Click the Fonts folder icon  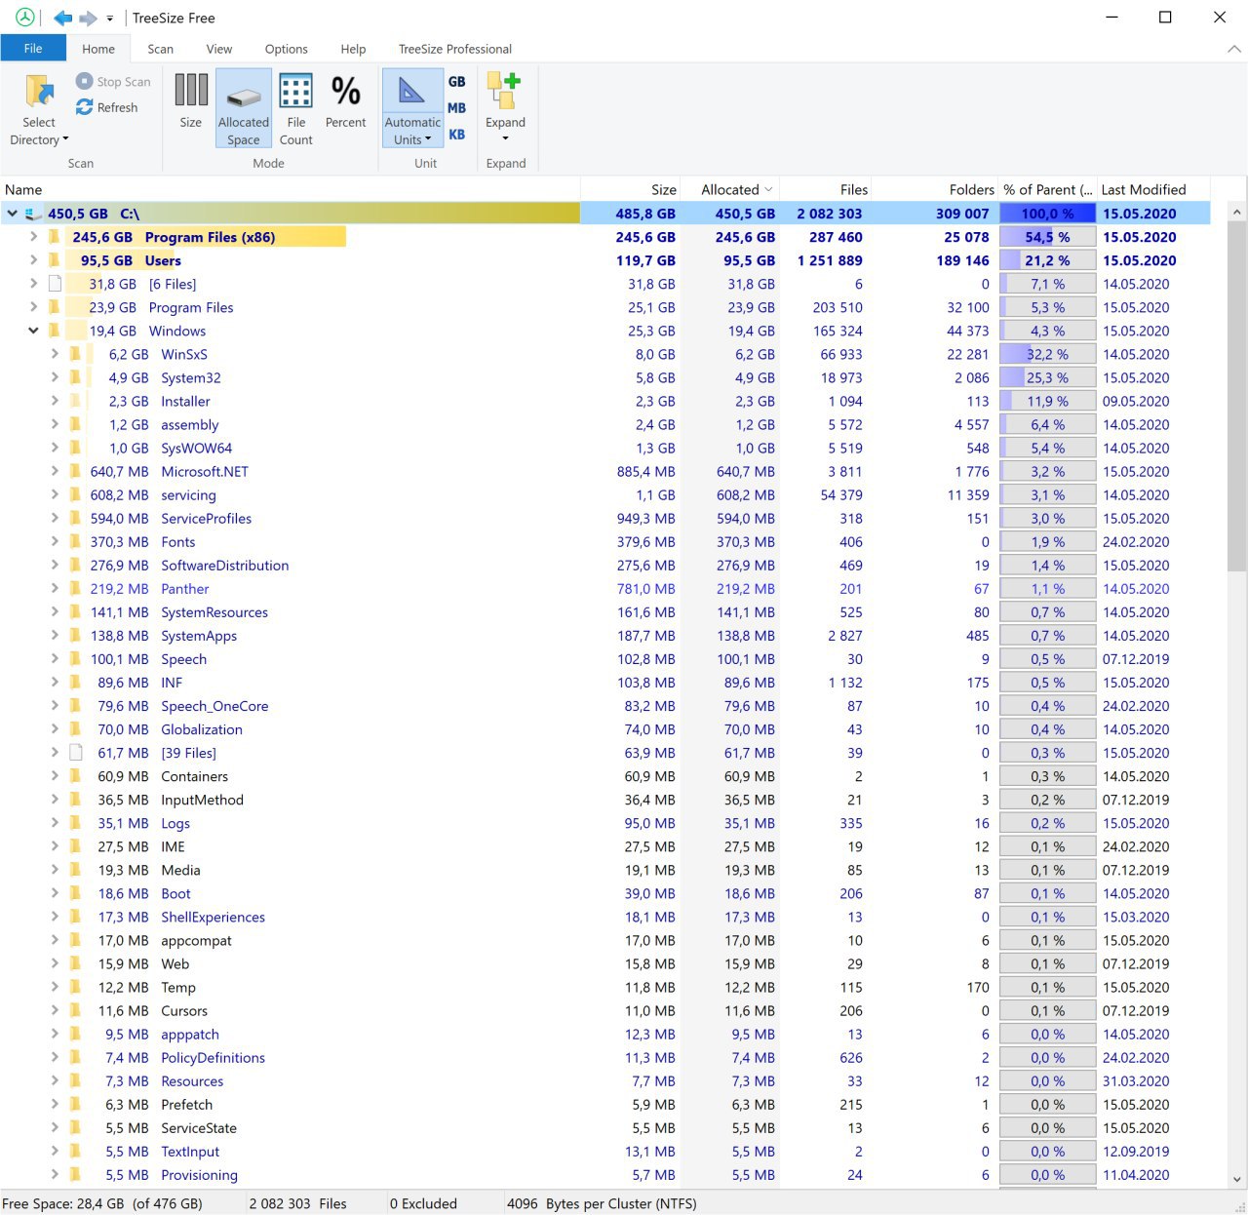click(76, 541)
